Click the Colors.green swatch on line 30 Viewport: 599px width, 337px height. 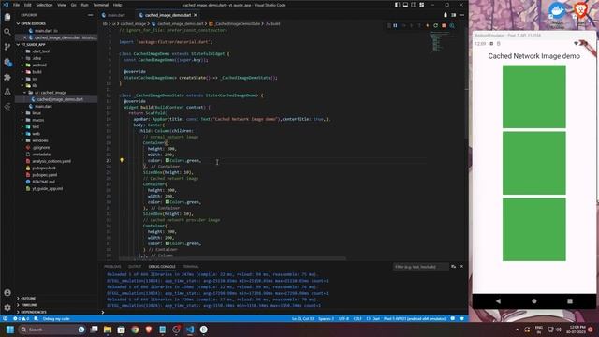168,202
